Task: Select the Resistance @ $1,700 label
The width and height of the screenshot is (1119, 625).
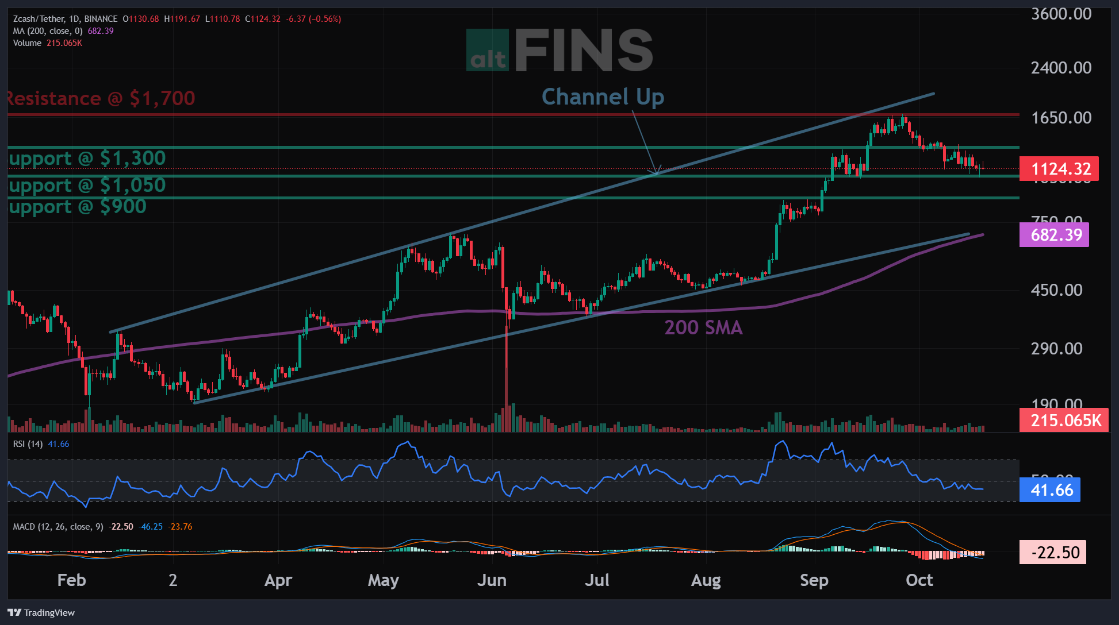Action: click(x=101, y=98)
